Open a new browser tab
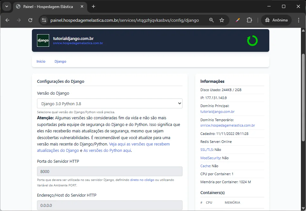The height and width of the screenshot is (211, 306). click(x=93, y=6)
